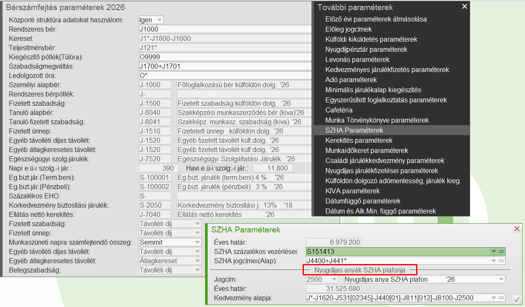Click the Ledolgozott óra field O*
Viewport: 525px width, 307px height.
pos(225,76)
